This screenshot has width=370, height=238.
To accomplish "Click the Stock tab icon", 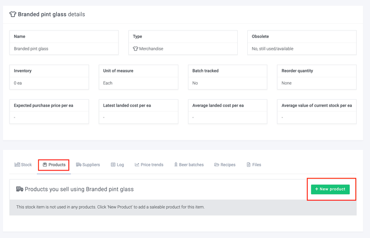I will 17,165.
